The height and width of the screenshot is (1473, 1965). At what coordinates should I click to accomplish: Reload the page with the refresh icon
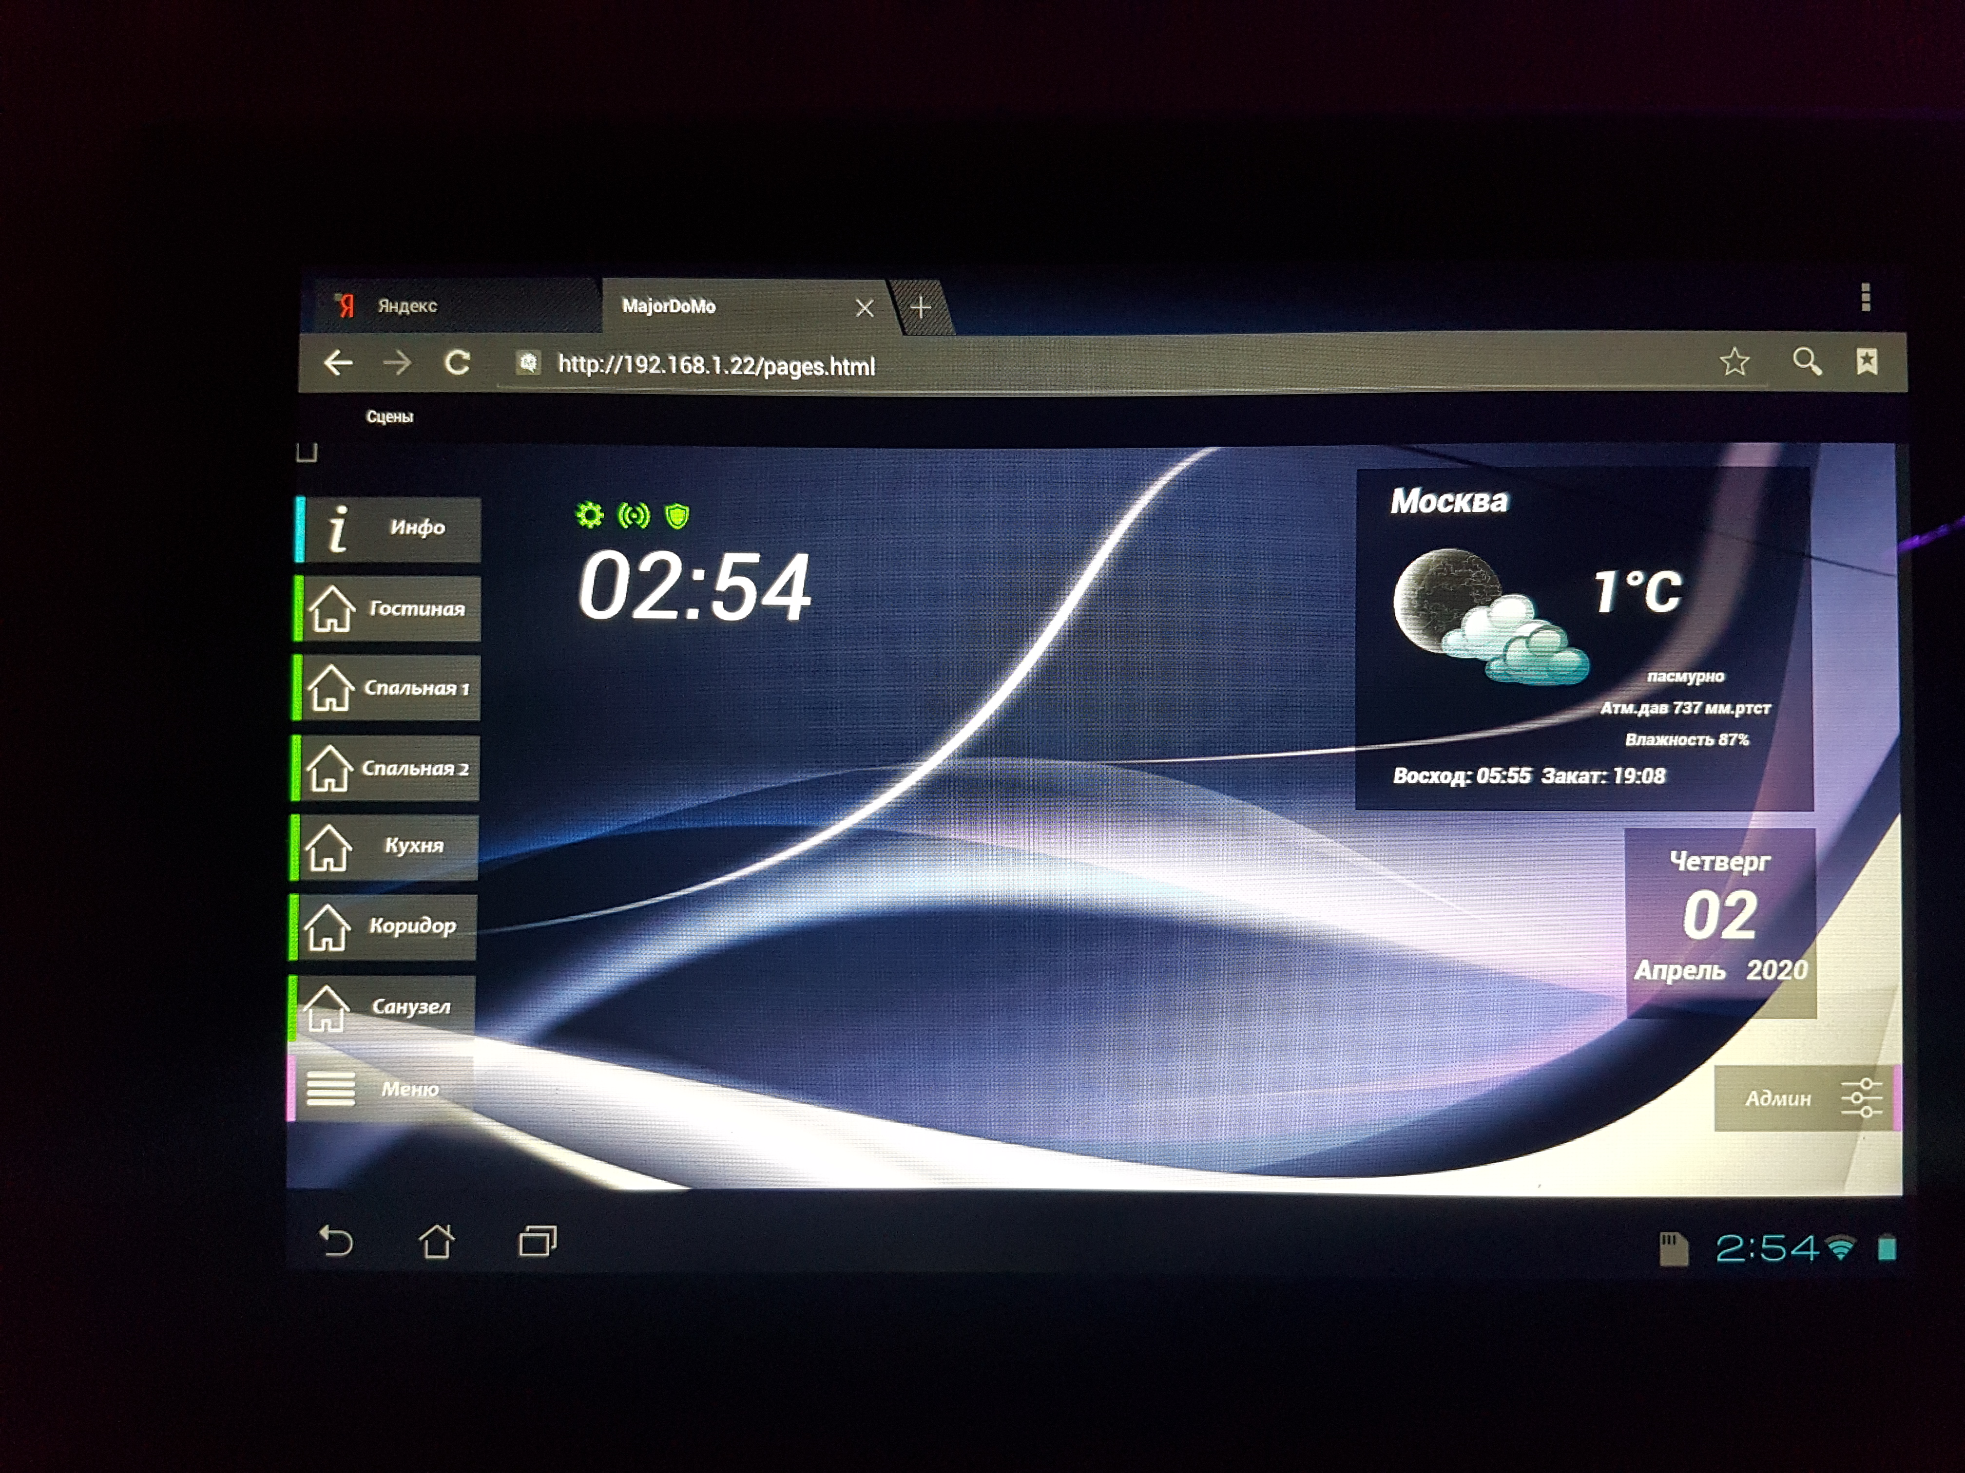click(x=458, y=362)
